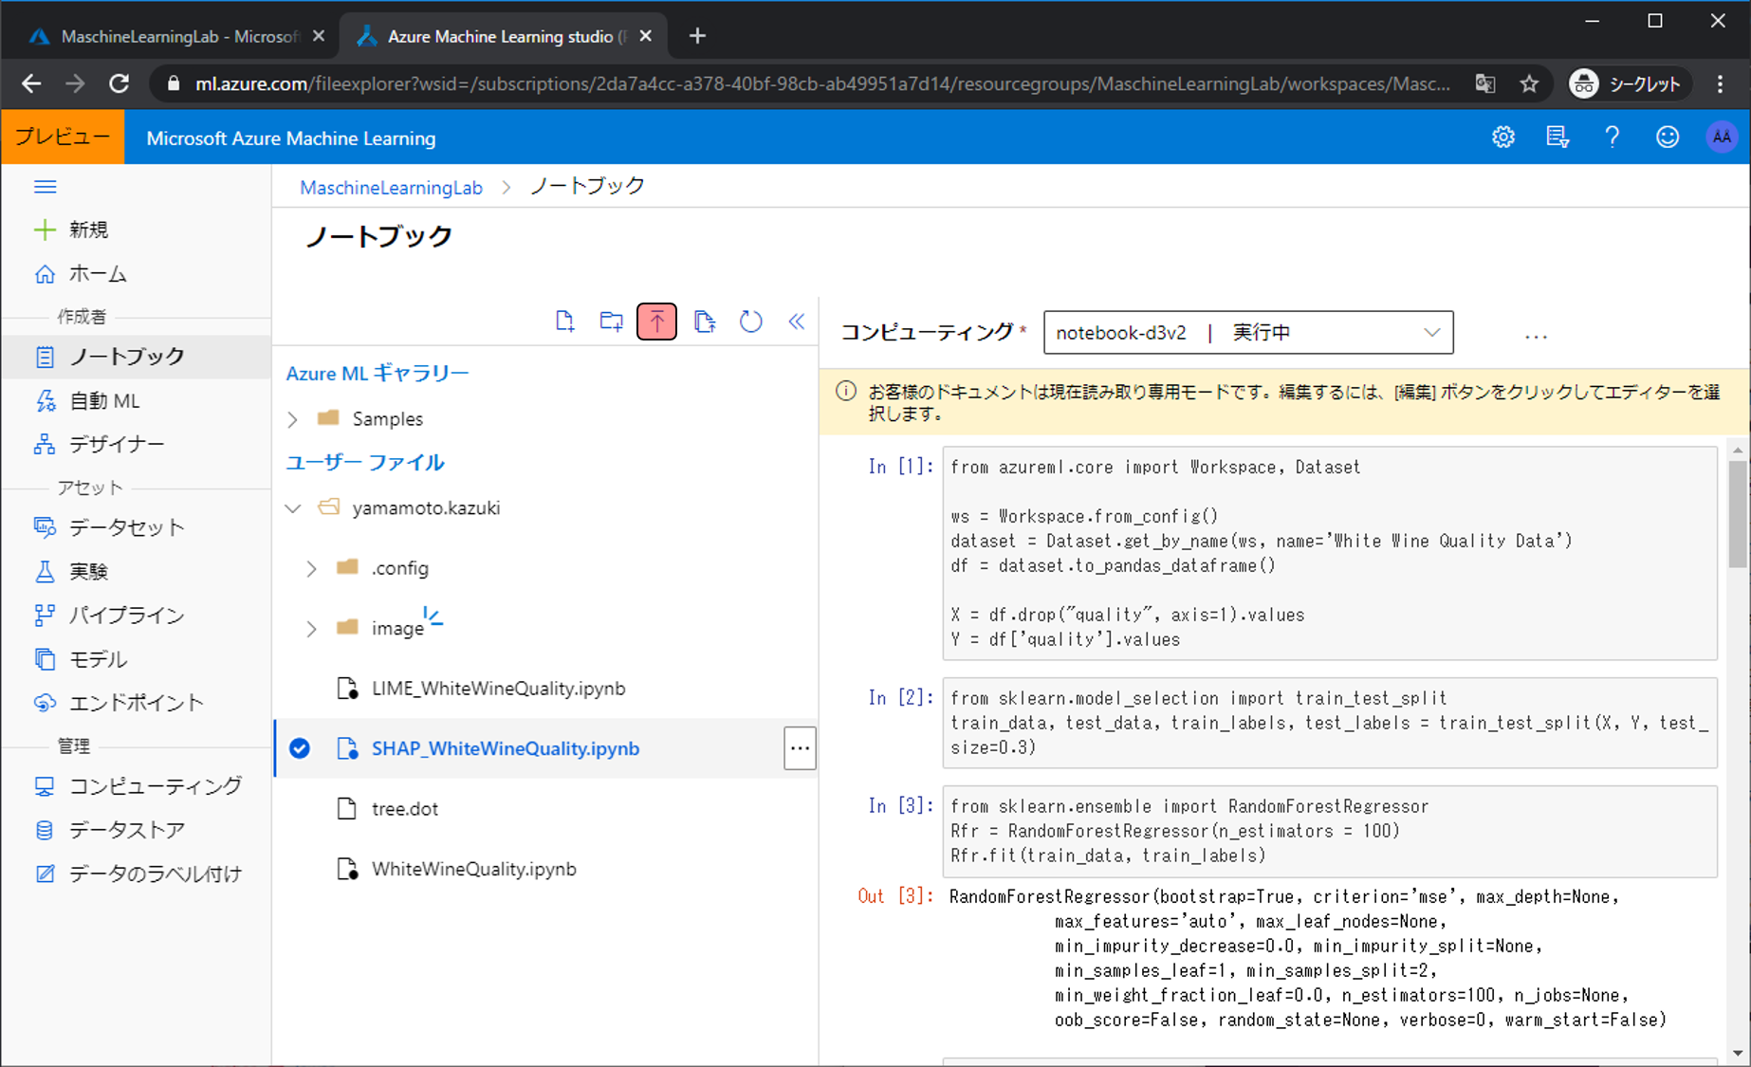Open the LIME_WhiteWineQuality.ipynb file
This screenshot has width=1751, height=1067.
point(498,689)
